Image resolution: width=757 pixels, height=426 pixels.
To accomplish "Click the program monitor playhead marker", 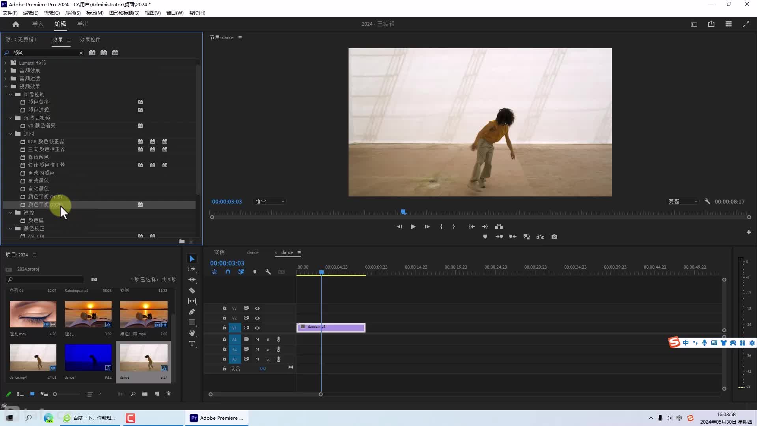I will click(403, 212).
